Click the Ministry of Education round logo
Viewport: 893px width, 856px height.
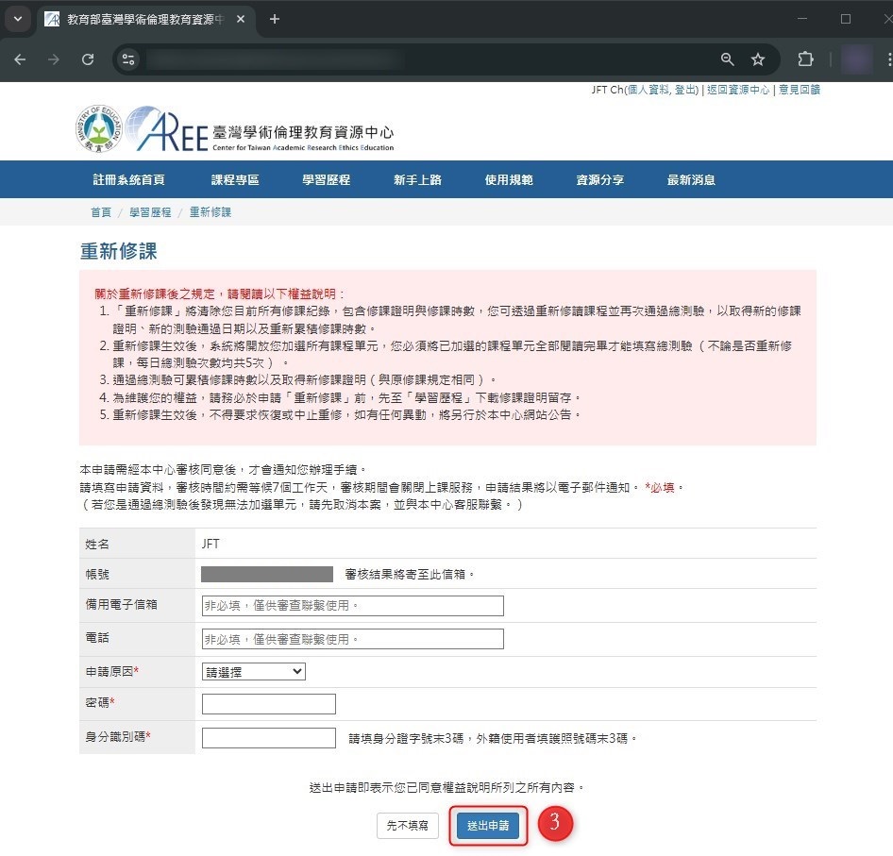98,128
